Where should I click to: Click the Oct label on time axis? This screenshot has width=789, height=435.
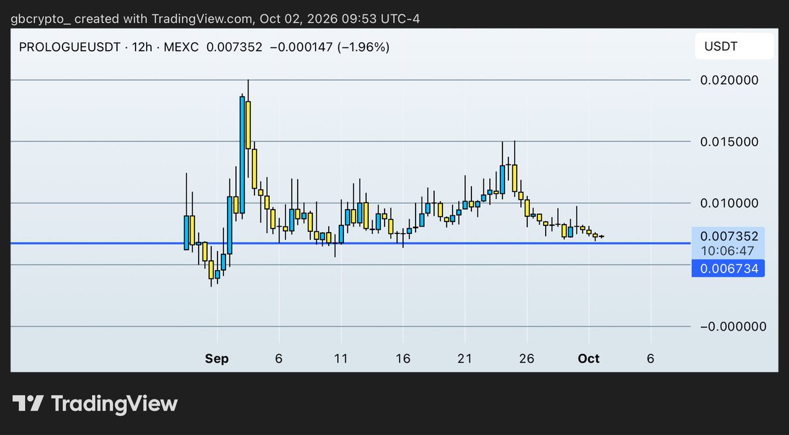(x=588, y=359)
